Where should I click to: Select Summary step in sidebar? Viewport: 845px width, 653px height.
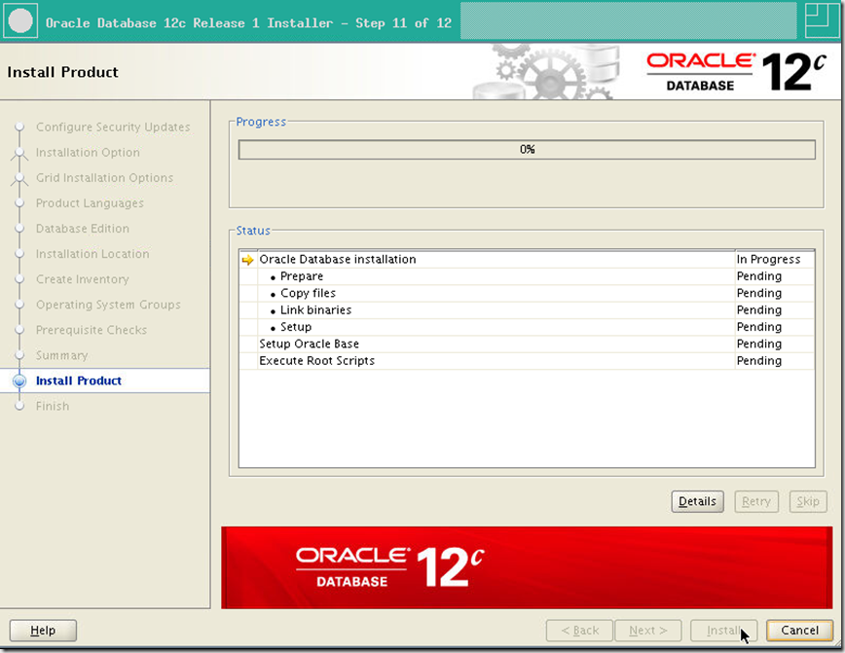coord(62,355)
